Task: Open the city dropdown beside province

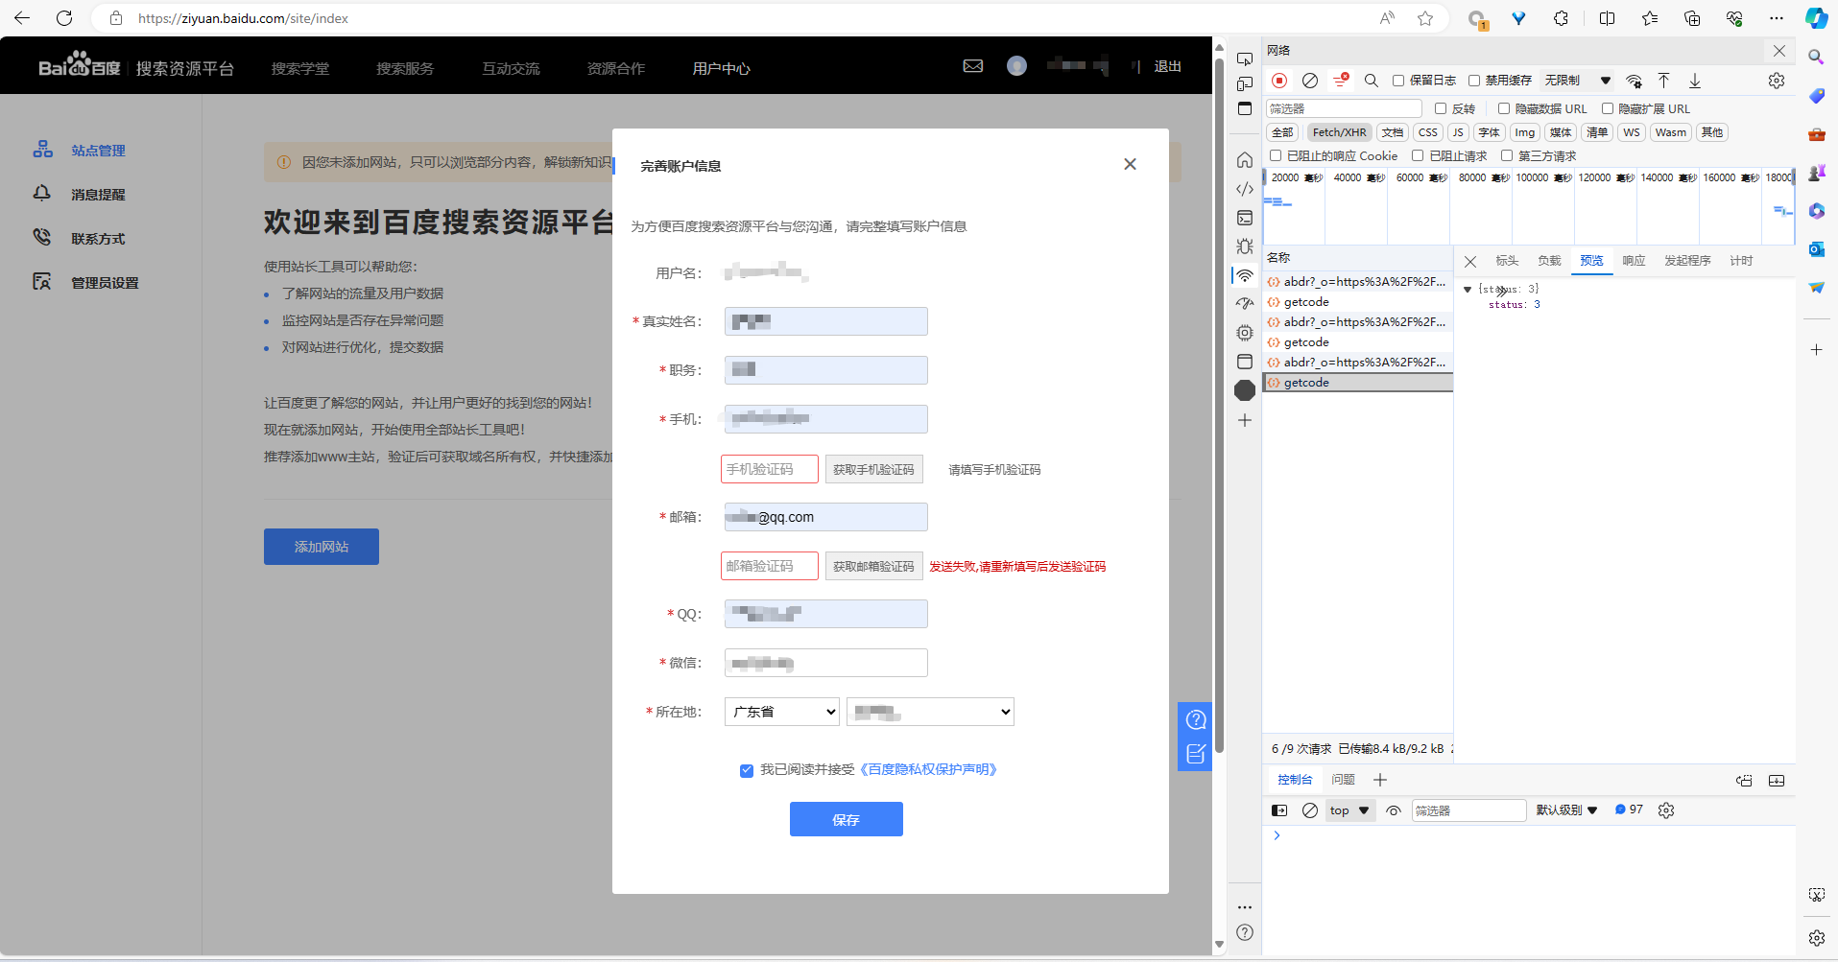Action: 930,712
